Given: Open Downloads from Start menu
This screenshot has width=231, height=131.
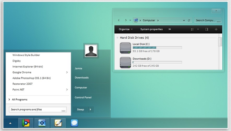Looking at the screenshot, I should tap(81, 78).
